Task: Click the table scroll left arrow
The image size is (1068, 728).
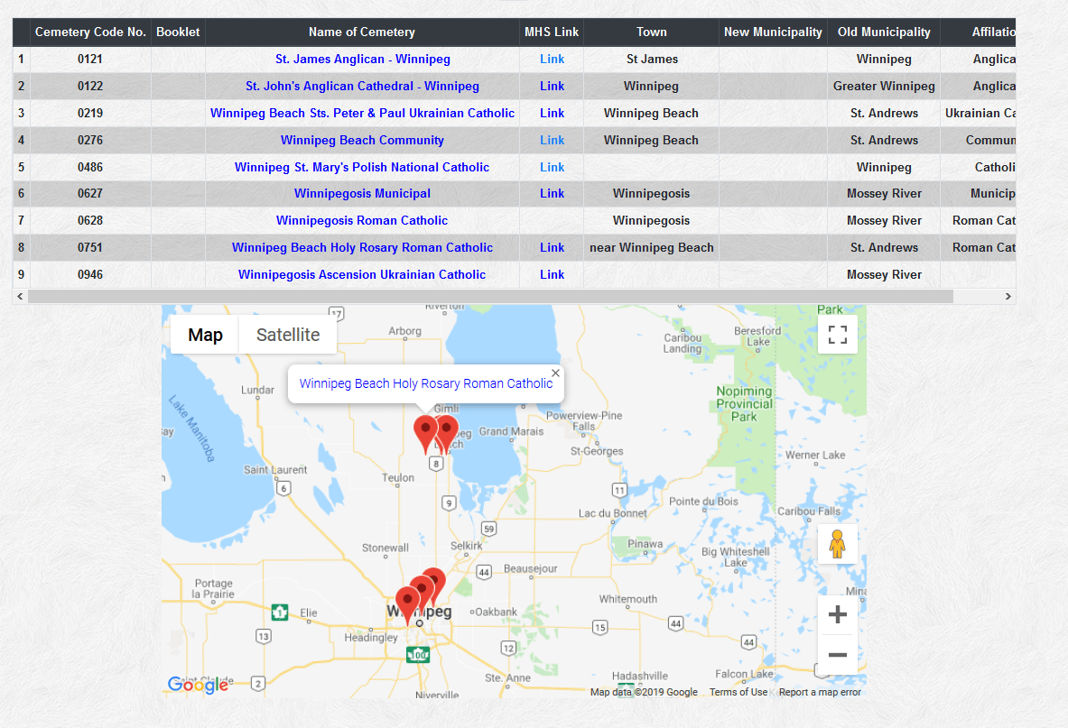Action: (x=20, y=297)
